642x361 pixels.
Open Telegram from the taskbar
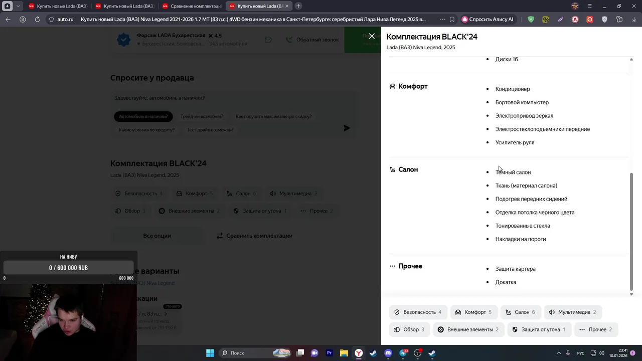[x=403, y=353]
